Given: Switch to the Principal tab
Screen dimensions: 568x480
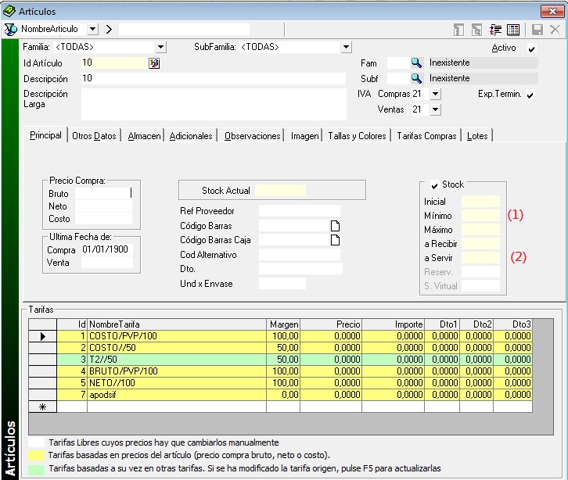Looking at the screenshot, I should click(x=45, y=135).
